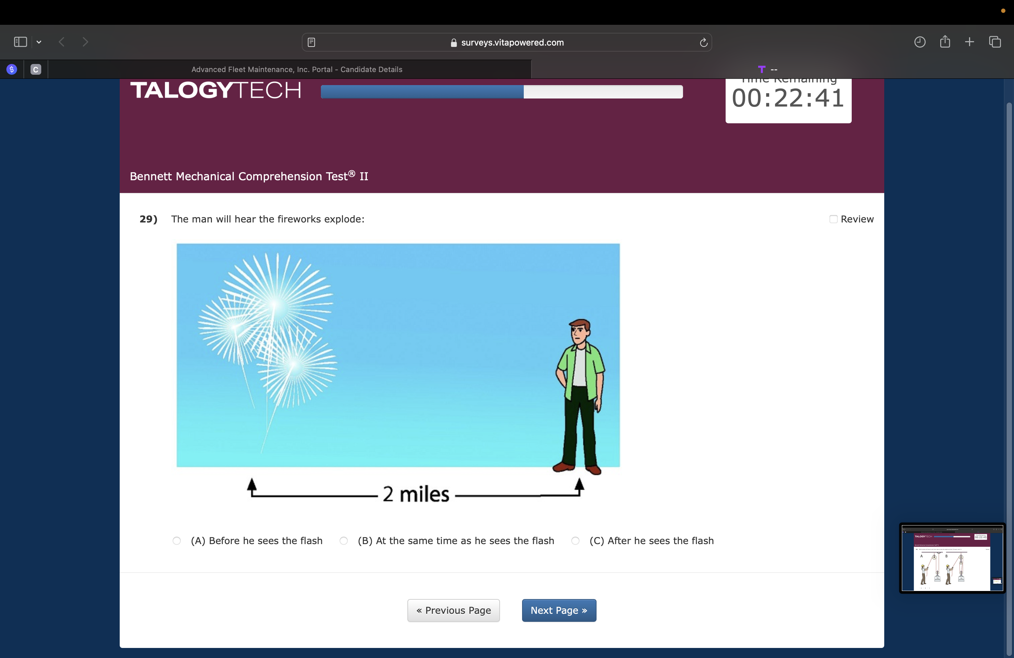Click Next Page button

[x=559, y=610]
